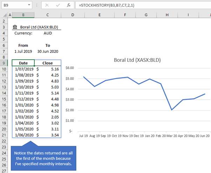Click the 30 Jun 2020 end date cell

[48, 51]
